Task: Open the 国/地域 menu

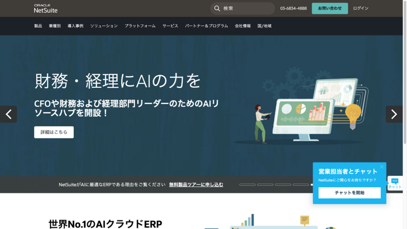Action: click(x=264, y=26)
